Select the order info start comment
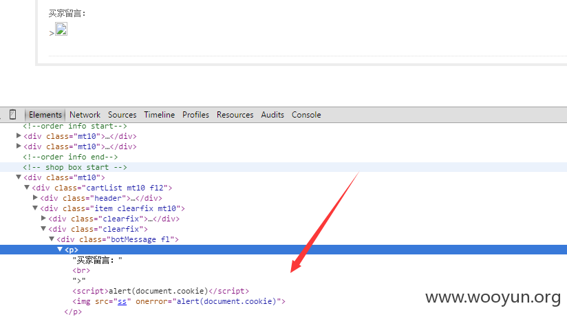This screenshot has height=317, width=567. pyautogui.click(x=75, y=126)
